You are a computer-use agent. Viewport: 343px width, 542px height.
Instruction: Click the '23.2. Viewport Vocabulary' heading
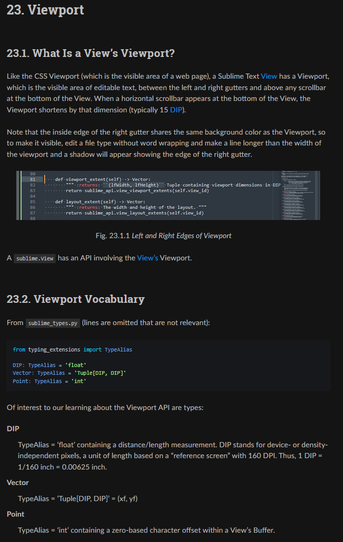[x=76, y=299]
